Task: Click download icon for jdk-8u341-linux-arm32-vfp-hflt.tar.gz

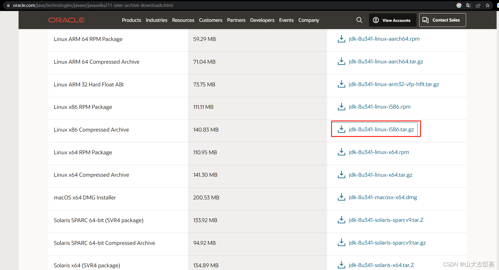Action: click(x=341, y=84)
